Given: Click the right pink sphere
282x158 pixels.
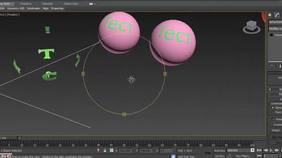Looking at the screenshot, I should [x=173, y=42].
